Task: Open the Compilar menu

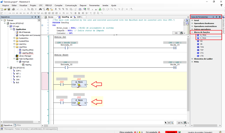Action: pyautogui.click(x=59, y=5)
